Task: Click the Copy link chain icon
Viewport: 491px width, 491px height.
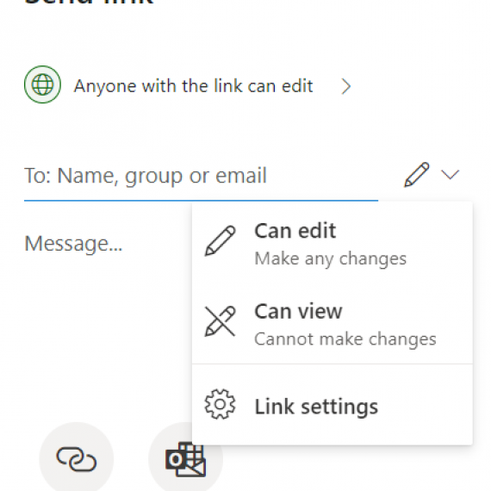Action: pos(77,459)
